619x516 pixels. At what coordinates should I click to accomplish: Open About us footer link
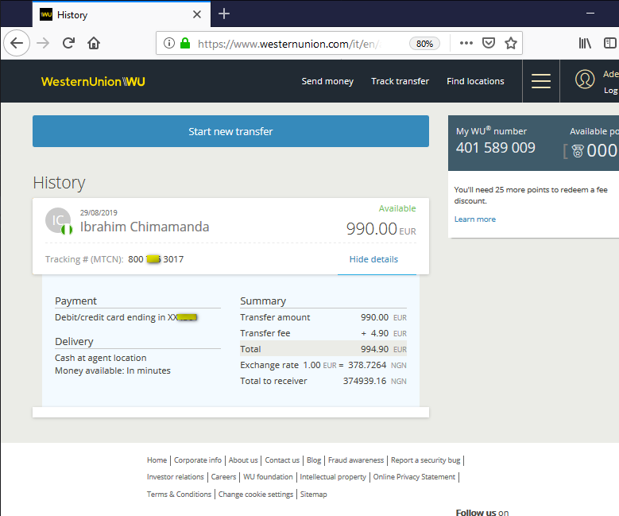pos(243,460)
